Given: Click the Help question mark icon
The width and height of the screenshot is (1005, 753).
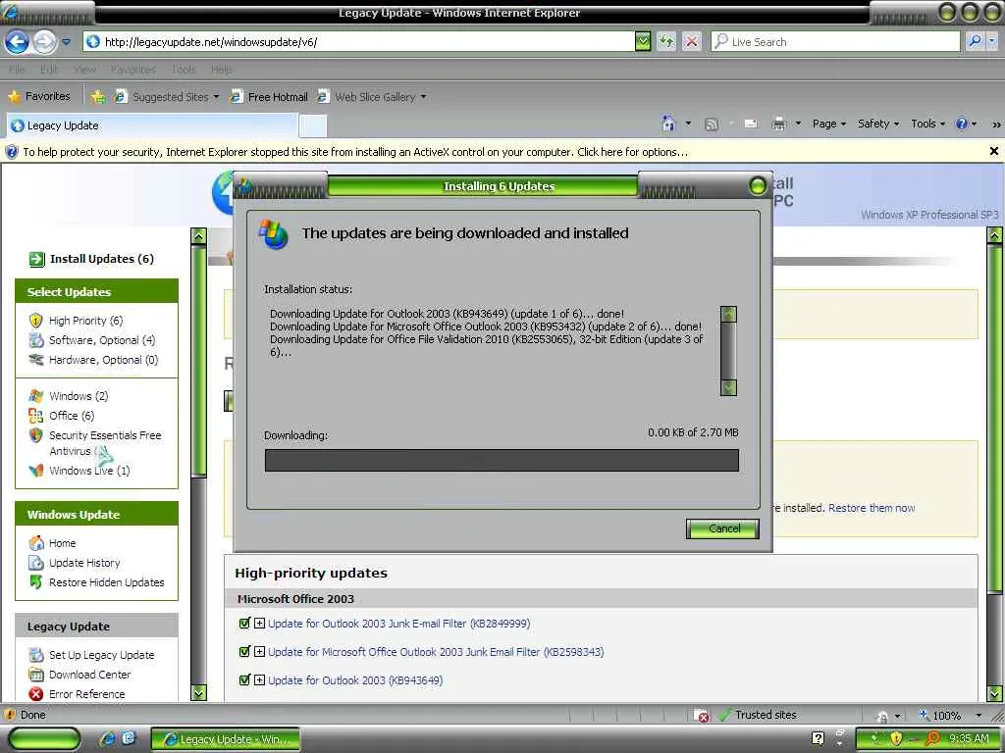Looking at the screenshot, I should coord(962,124).
